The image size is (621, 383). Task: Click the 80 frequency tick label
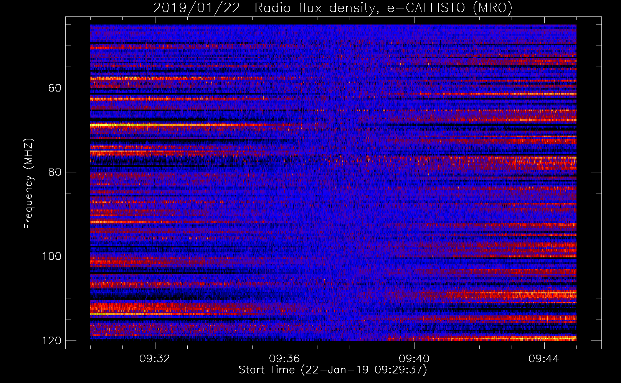click(x=55, y=172)
